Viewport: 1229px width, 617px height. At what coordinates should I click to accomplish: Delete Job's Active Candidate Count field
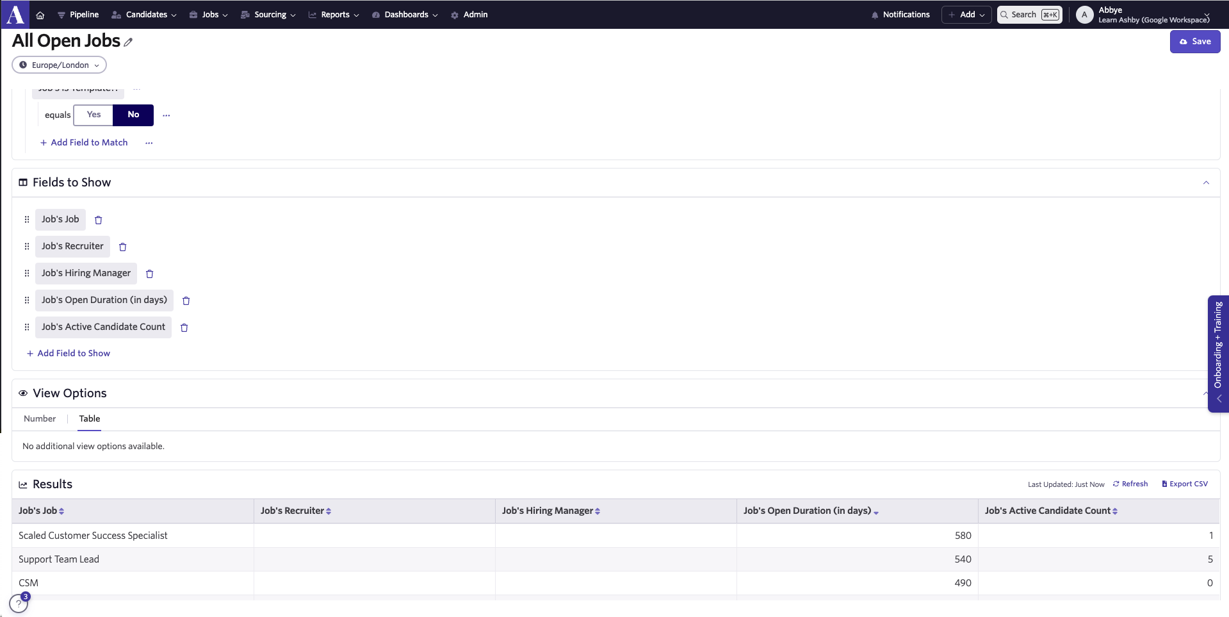coord(184,327)
